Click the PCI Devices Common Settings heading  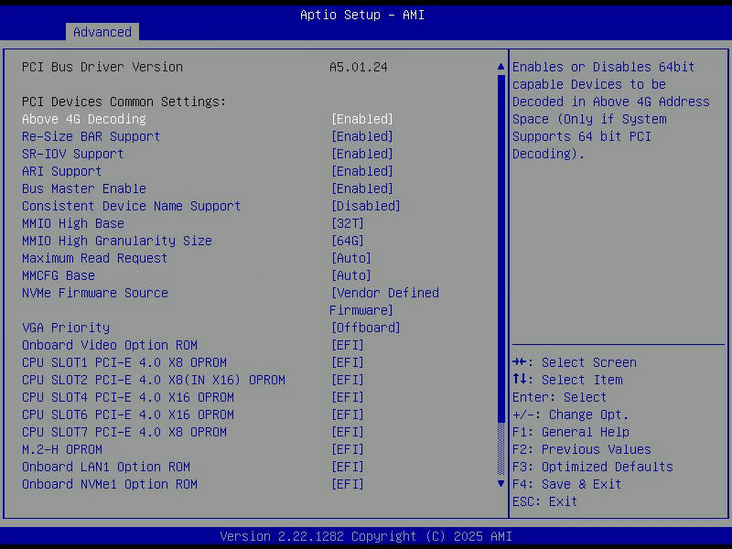pos(124,102)
